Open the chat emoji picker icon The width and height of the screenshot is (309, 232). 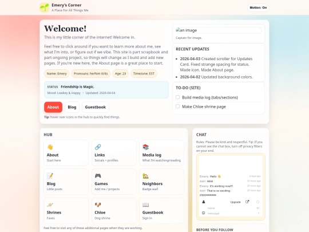(203, 213)
